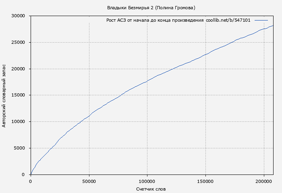Click the 0 tick label on y-axis
Screen dimensions: 282x193
point(23,175)
